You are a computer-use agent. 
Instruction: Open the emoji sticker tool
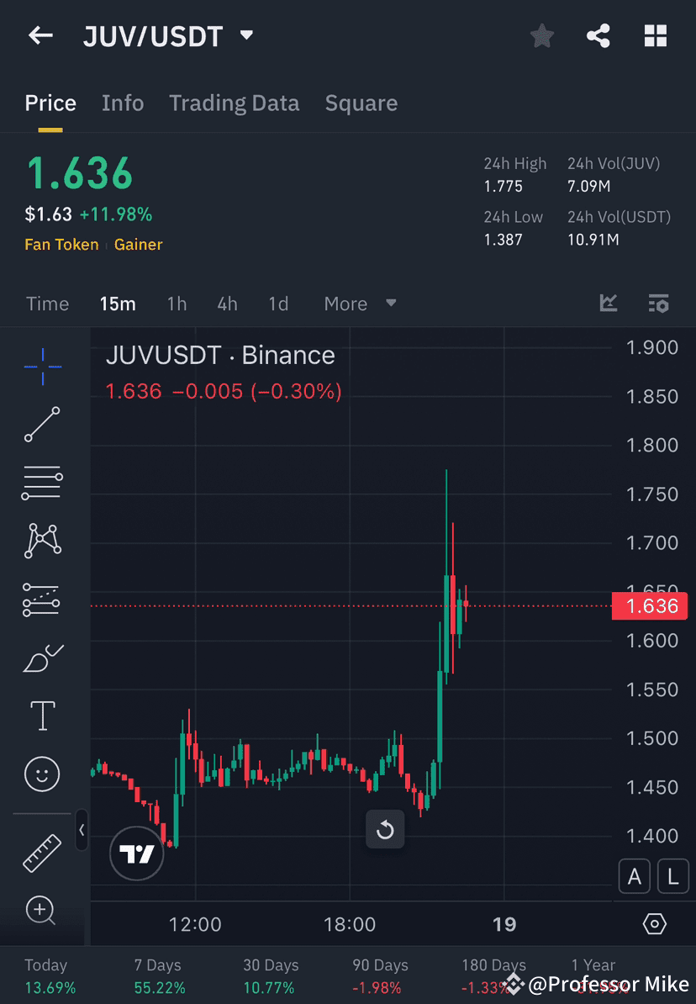tap(42, 774)
